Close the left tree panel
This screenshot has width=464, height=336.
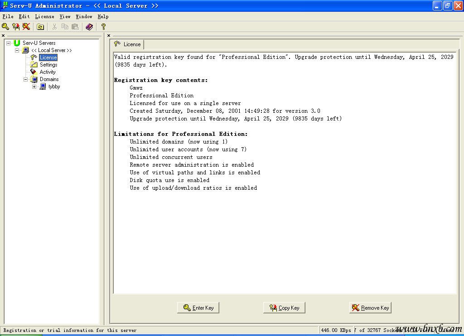(3, 35)
